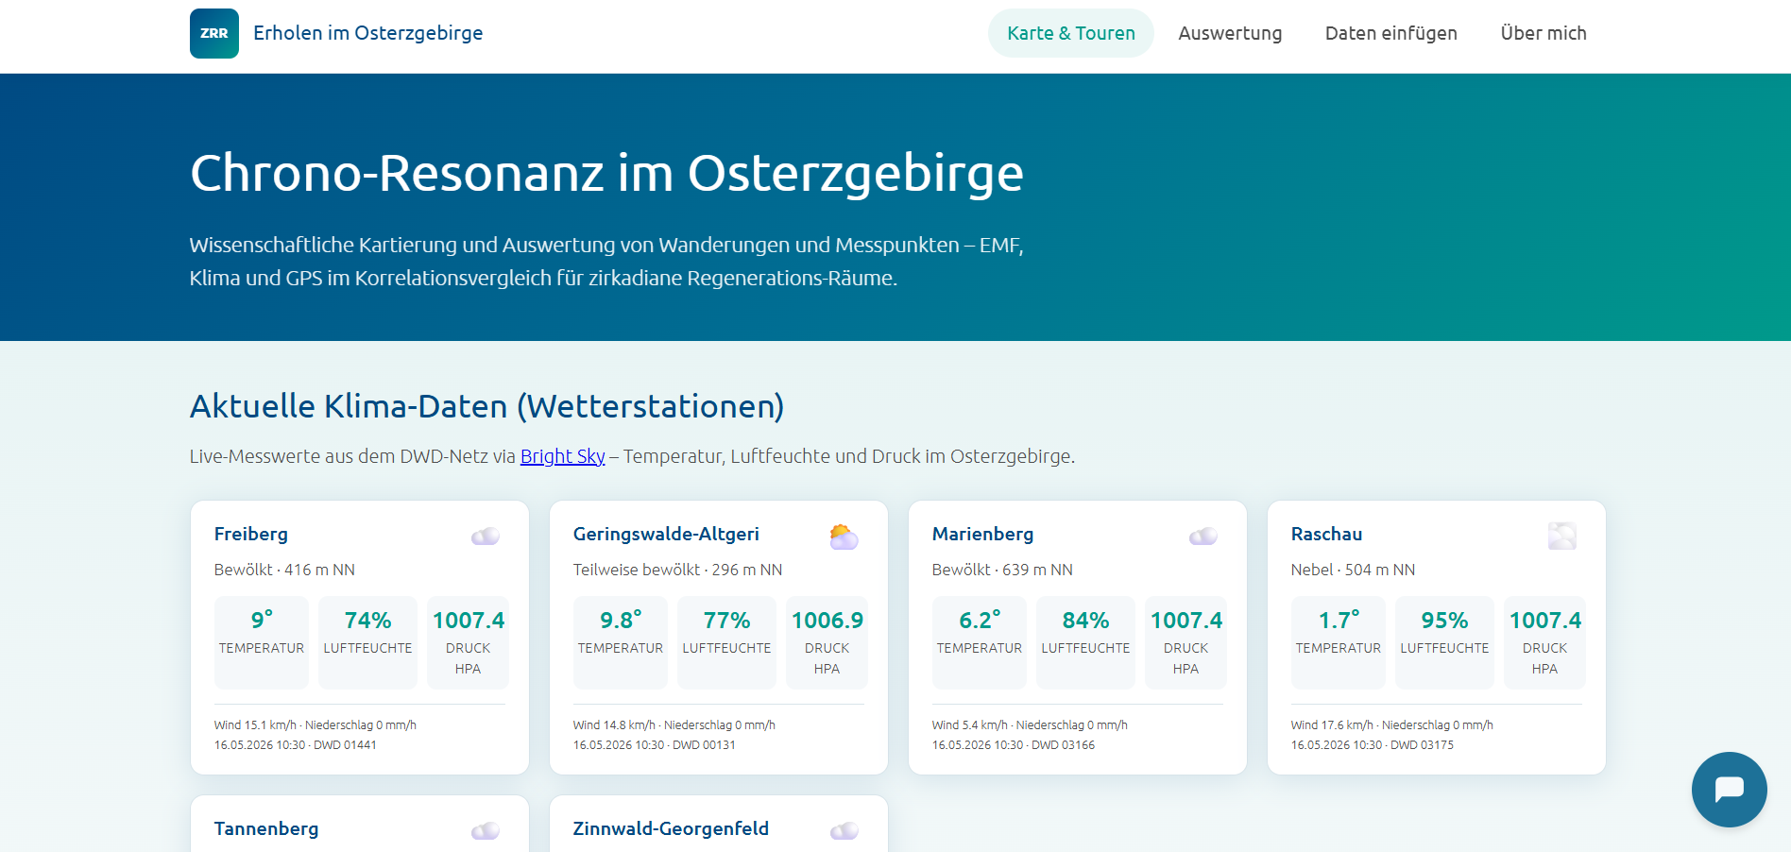The width and height of the screenshot is (1791, 852).
Task: Click Geringswalde's 9.8° temperature value
Action: (x=621, y=621)
